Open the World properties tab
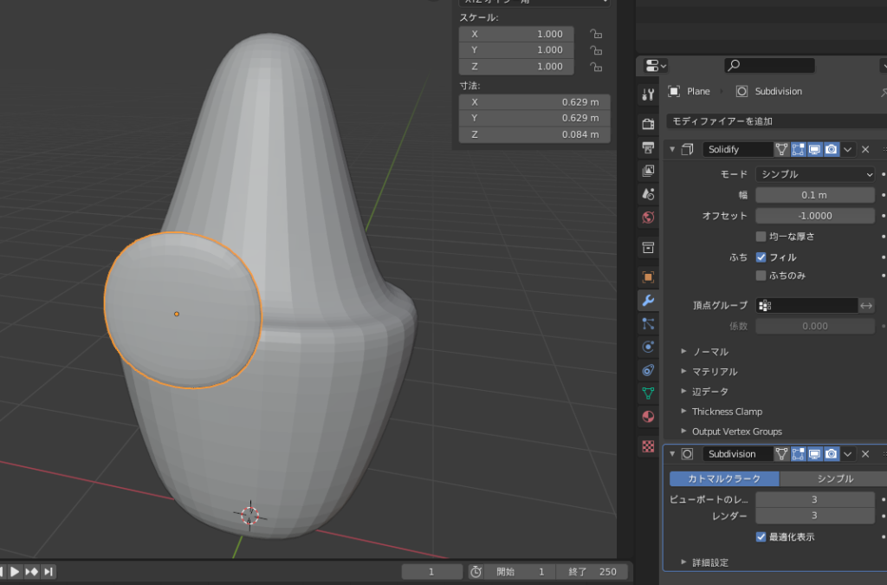Image resolution: width=887 pixels, height=585 pixels. 648,218
